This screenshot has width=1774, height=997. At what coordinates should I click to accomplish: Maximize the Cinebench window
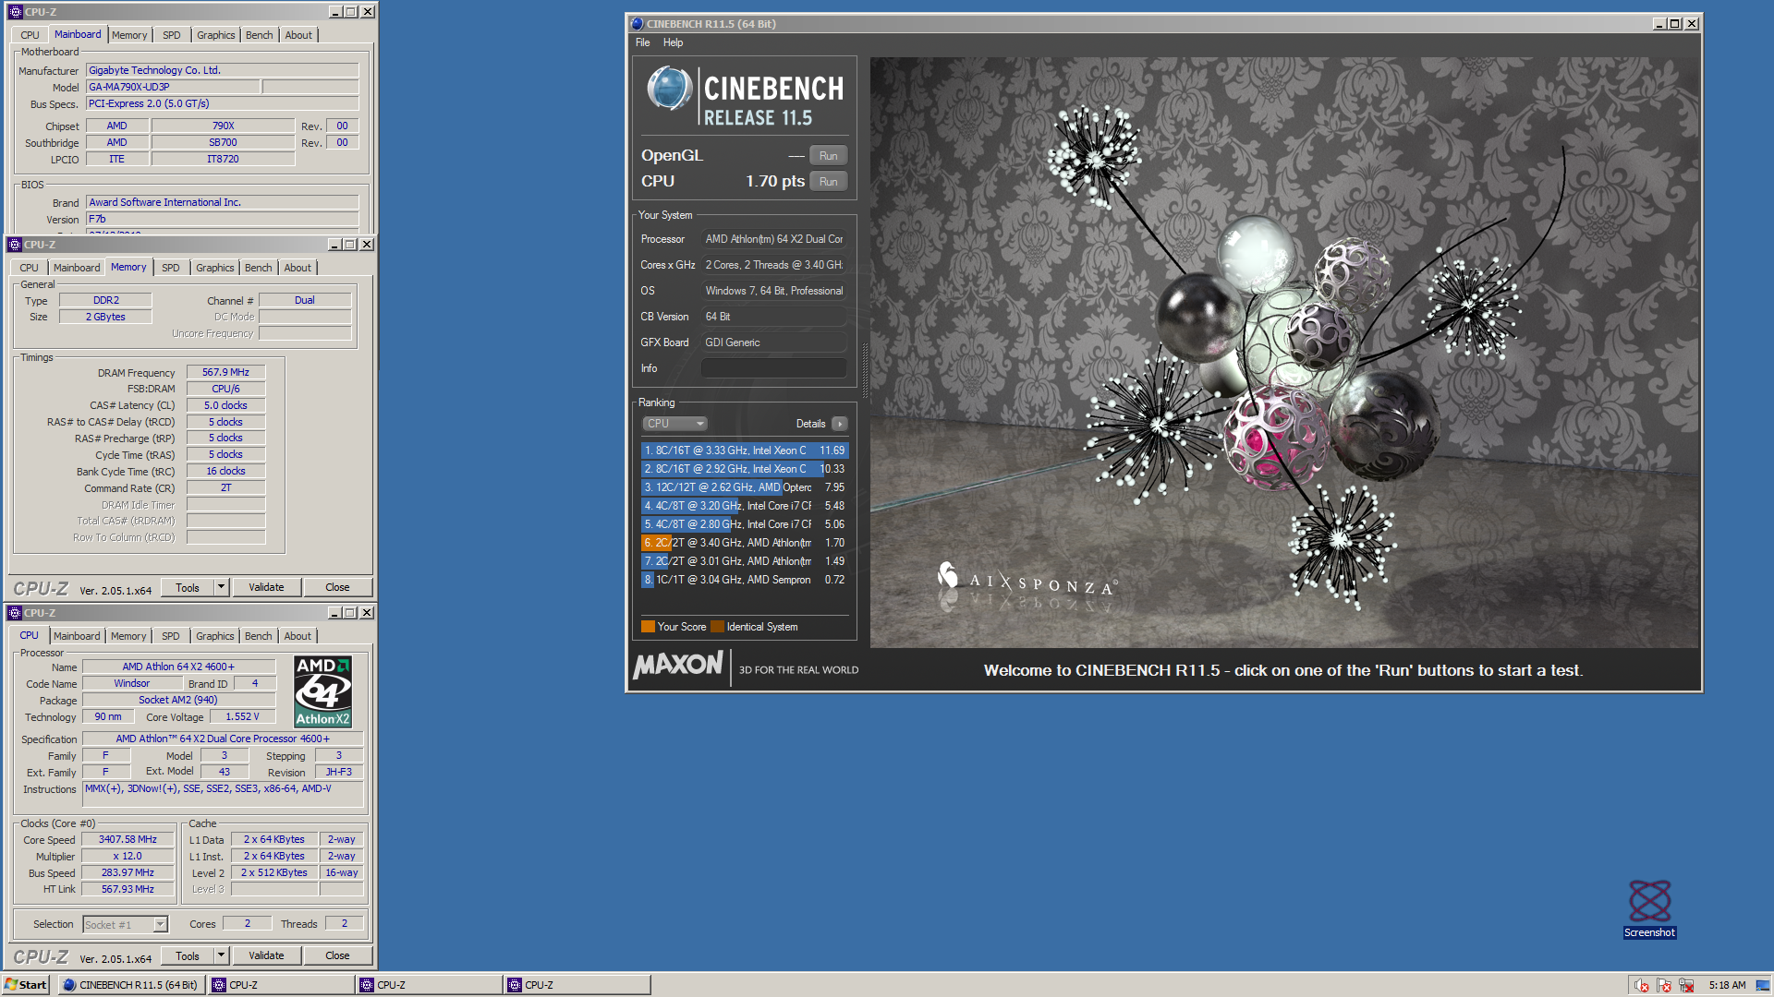click(x=1675, y=24)
